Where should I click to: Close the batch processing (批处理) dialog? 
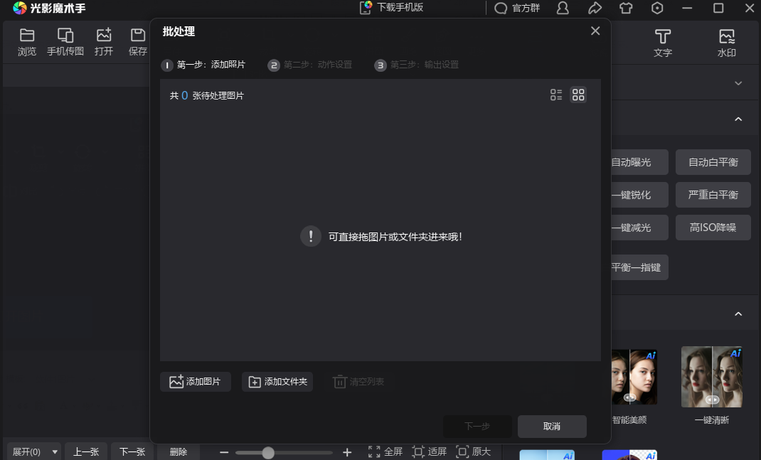tap(595, 31)
